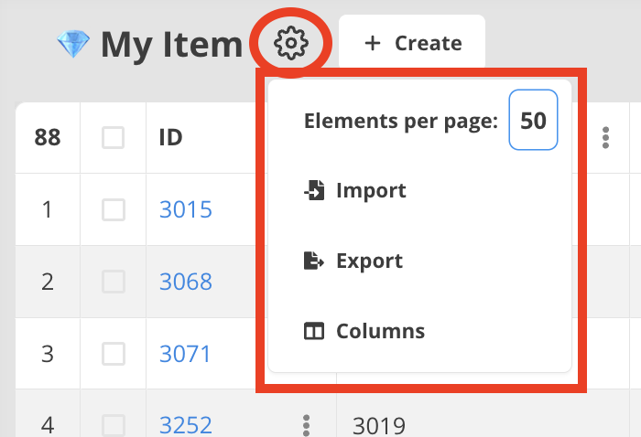This screenshot has width=641, height=437.
Task: Click the plus icon in Create button
Action: [x=373, y=43]
